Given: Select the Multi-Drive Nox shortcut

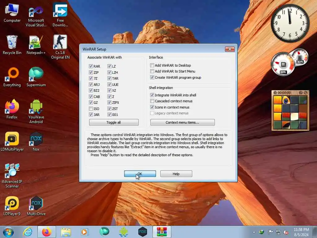Looking at the screenshot, I should coord(36,206).
